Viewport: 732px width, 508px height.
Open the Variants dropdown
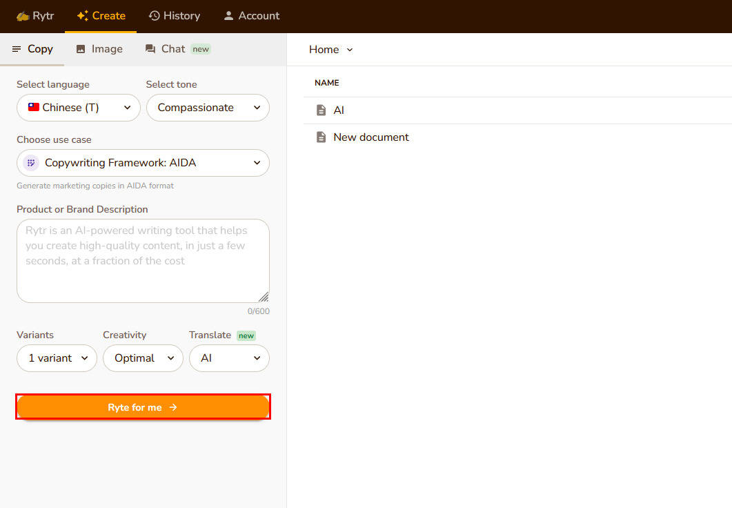click(x=57, y=358)
